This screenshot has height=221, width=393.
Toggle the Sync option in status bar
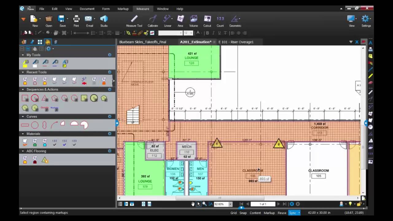tap(293, 213)
